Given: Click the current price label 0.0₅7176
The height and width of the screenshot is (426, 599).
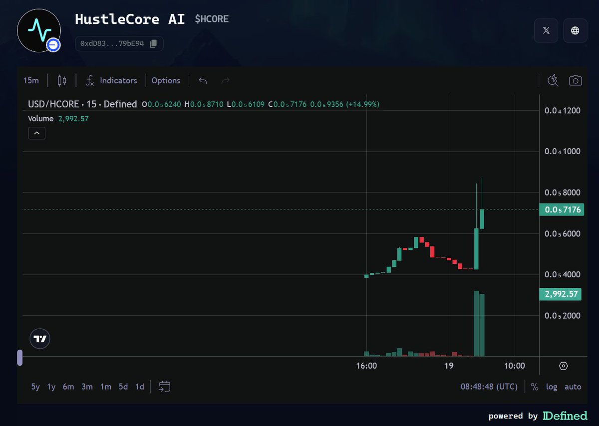Looking at the screenshot, I should (562, 210).
